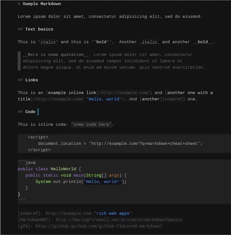Click the Code section heading
231x235 pixels.
click(x=30, y=112)
